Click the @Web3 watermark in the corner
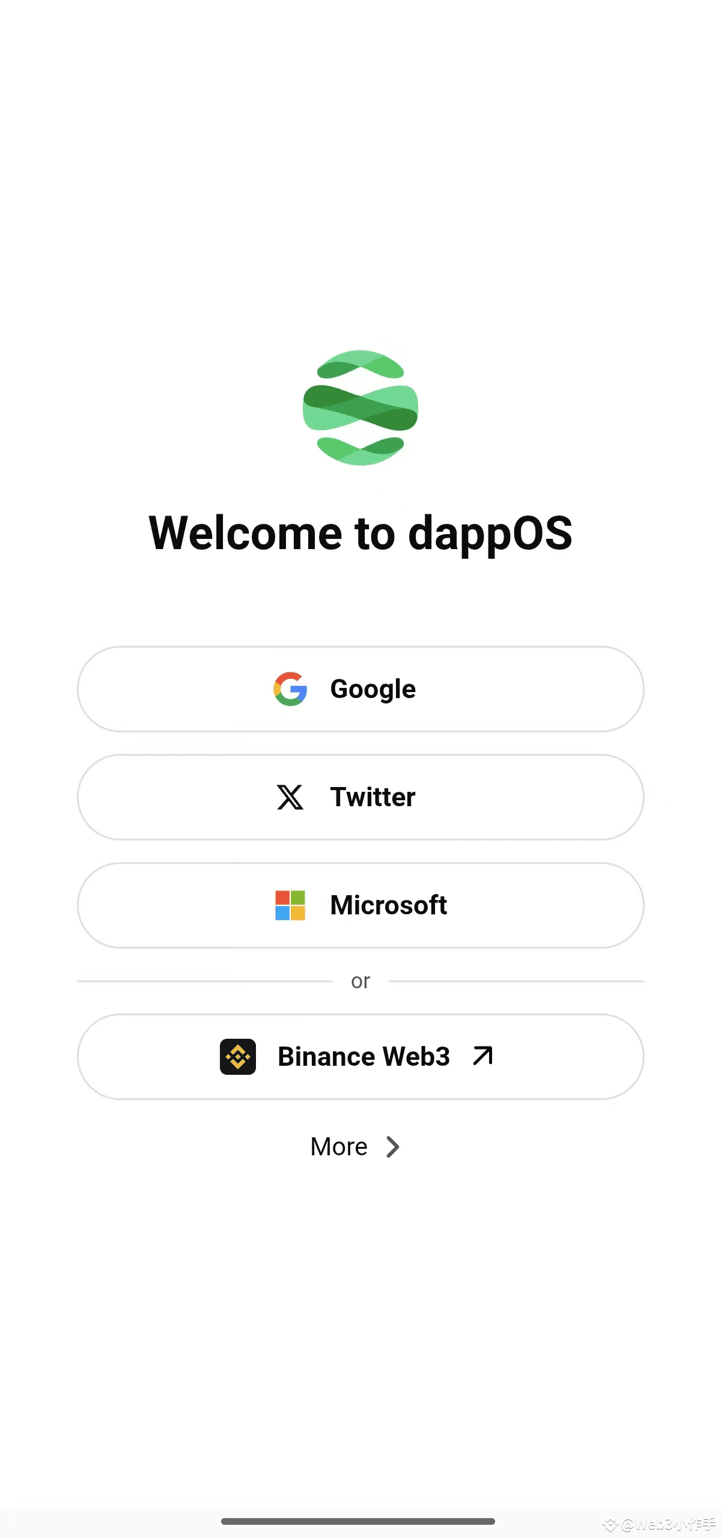The height and width of the screenshot is (1538, 721). [659, 1525]
